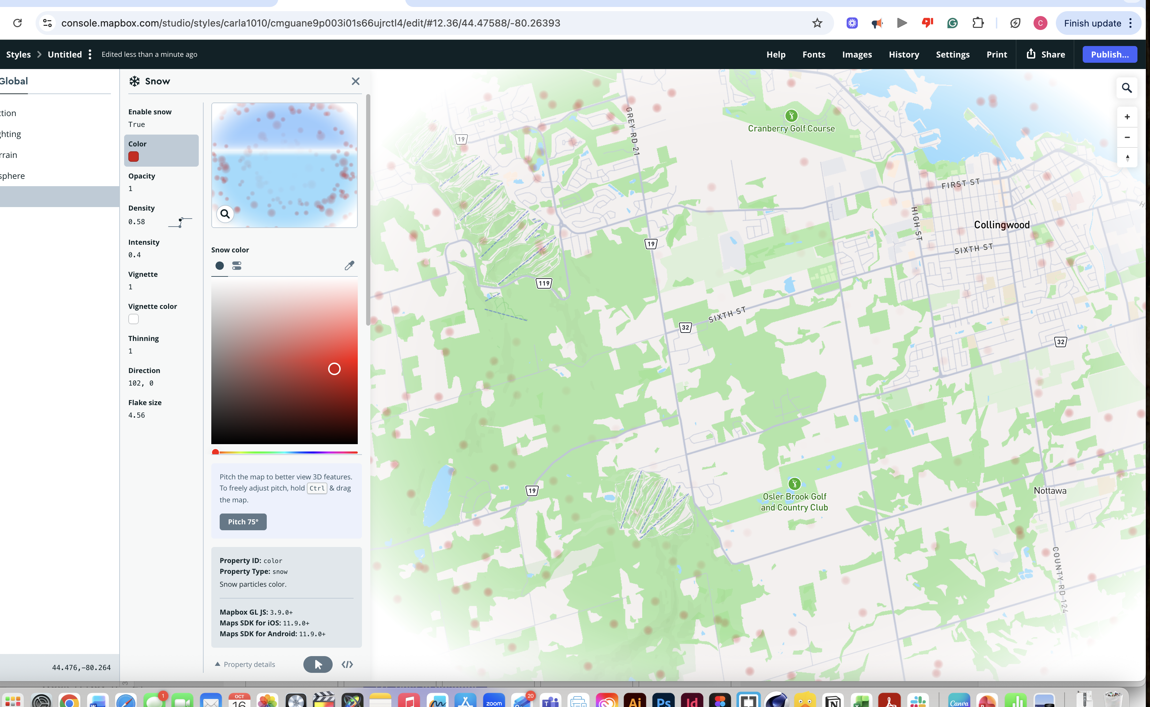Click the Publish button
Screen dimensions: 1150x707
click(1109, 54)
